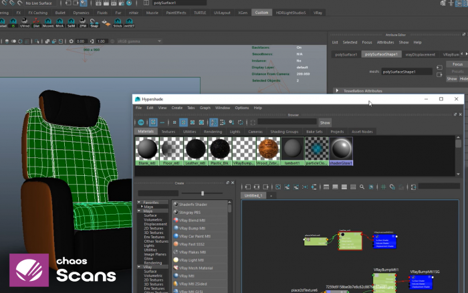Select the vrayDisplacement tab in Attribute Editor
The width and height of the screenshot is (468, 293).
[x=420, y=54]
